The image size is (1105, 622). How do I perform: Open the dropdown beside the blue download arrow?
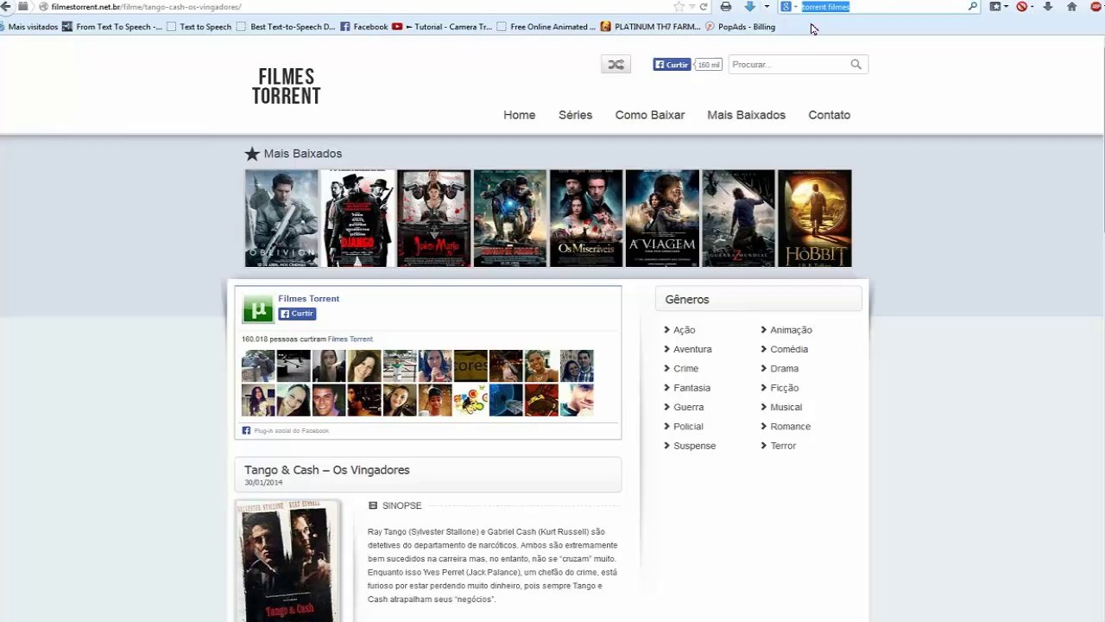click(x=767, y=6)
